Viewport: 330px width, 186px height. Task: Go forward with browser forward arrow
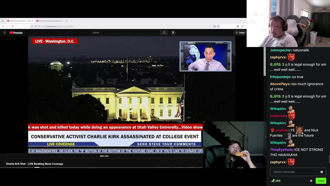[x=8, y=26]
